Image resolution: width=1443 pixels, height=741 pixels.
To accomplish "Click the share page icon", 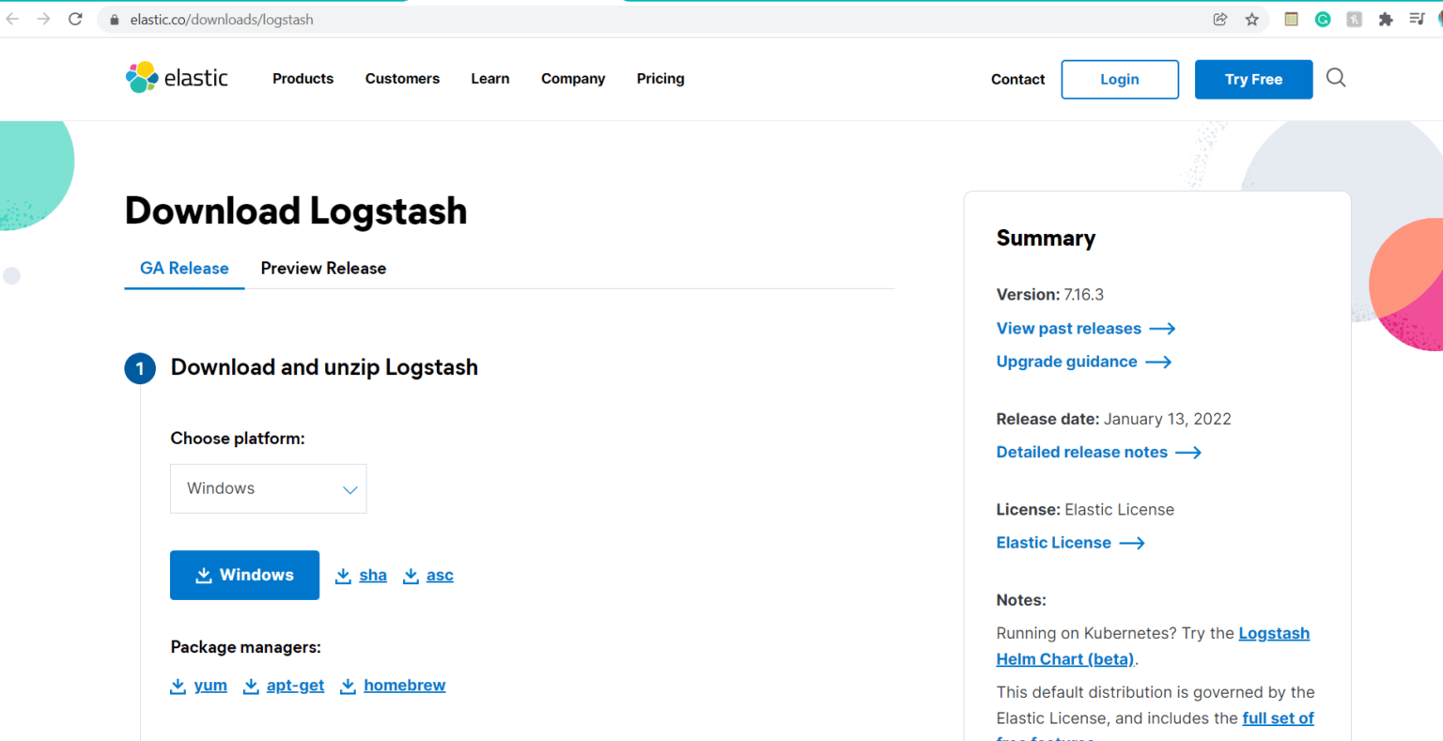I will (1220, 19).
